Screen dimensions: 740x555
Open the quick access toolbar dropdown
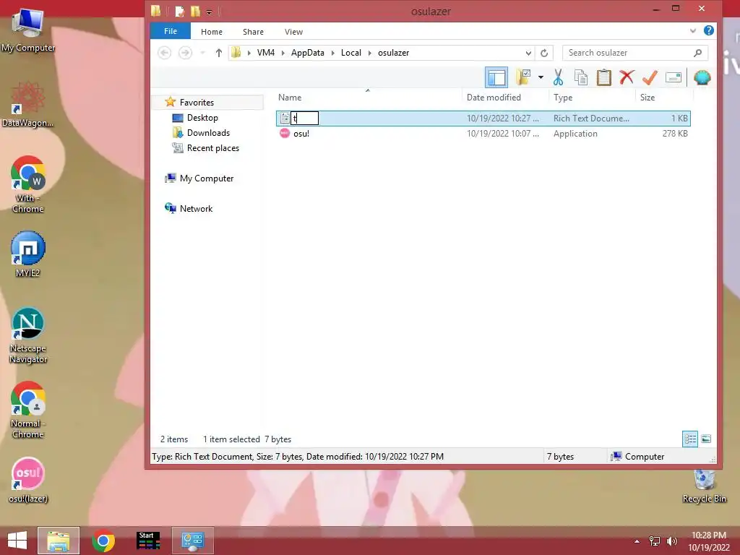tap(209, 12)
